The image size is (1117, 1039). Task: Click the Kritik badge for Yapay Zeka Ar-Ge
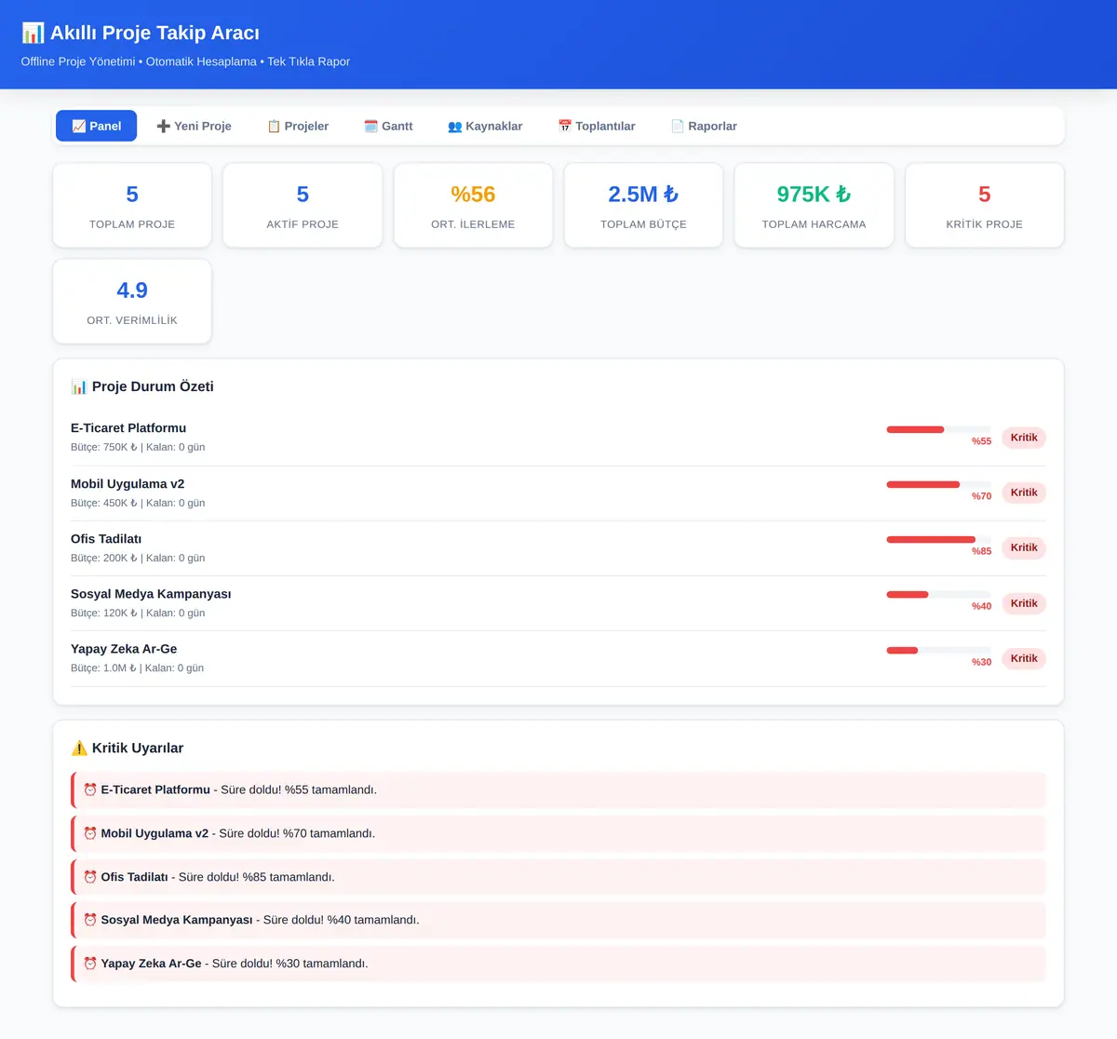click(1024, 658)
